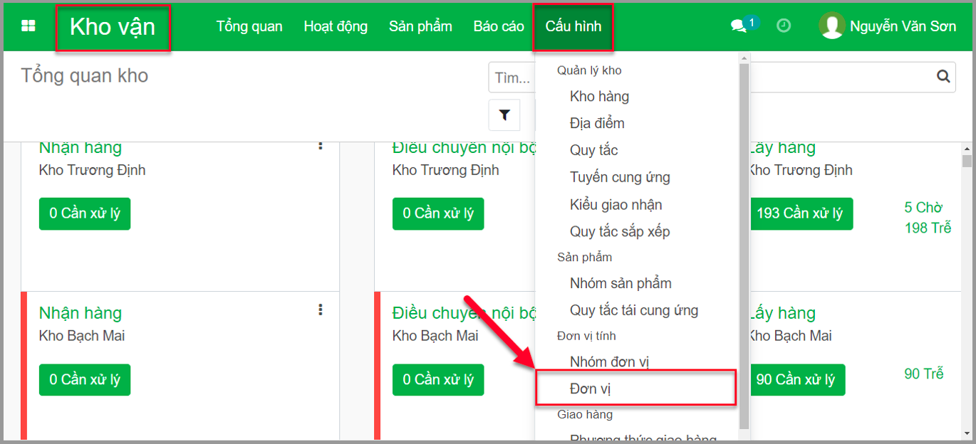The height and width of the screenshot is (444, 976).
Task: Open the chat messages icon
Action: pyautogui.click(x=739, y=26)
